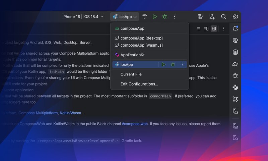268x161 pixels.
Task: Open Search Everywhere magnifier
Action: [x=223, y=16]
